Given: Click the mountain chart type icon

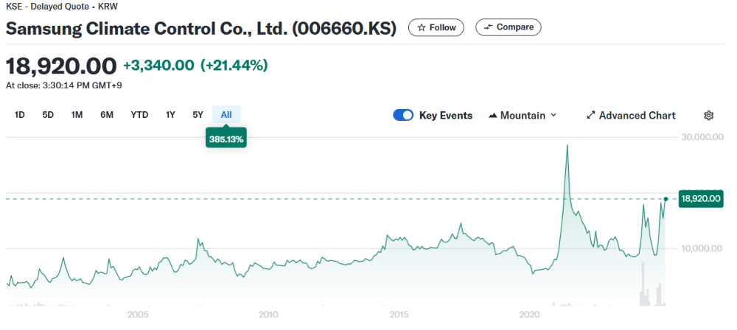Looking at the screenshot, I should pos(493,116).
